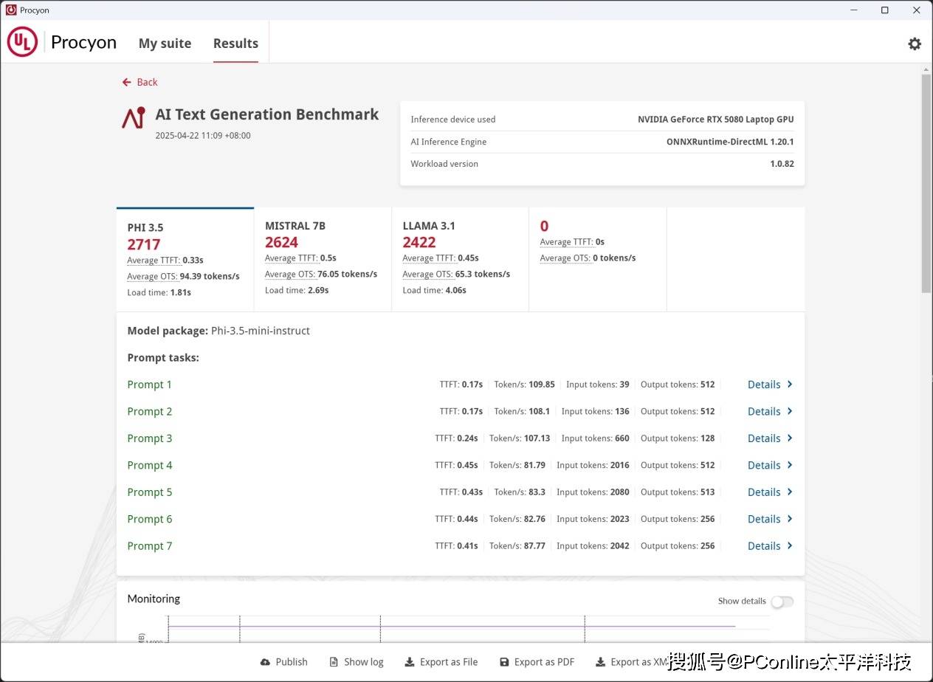
Task: Open the Prompt 3 link
Action: click(x=150, y=438)
